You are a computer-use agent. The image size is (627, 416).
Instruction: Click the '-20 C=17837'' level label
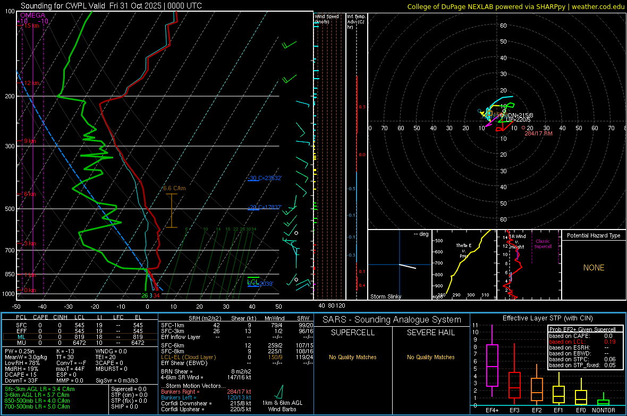pos(265,207)
